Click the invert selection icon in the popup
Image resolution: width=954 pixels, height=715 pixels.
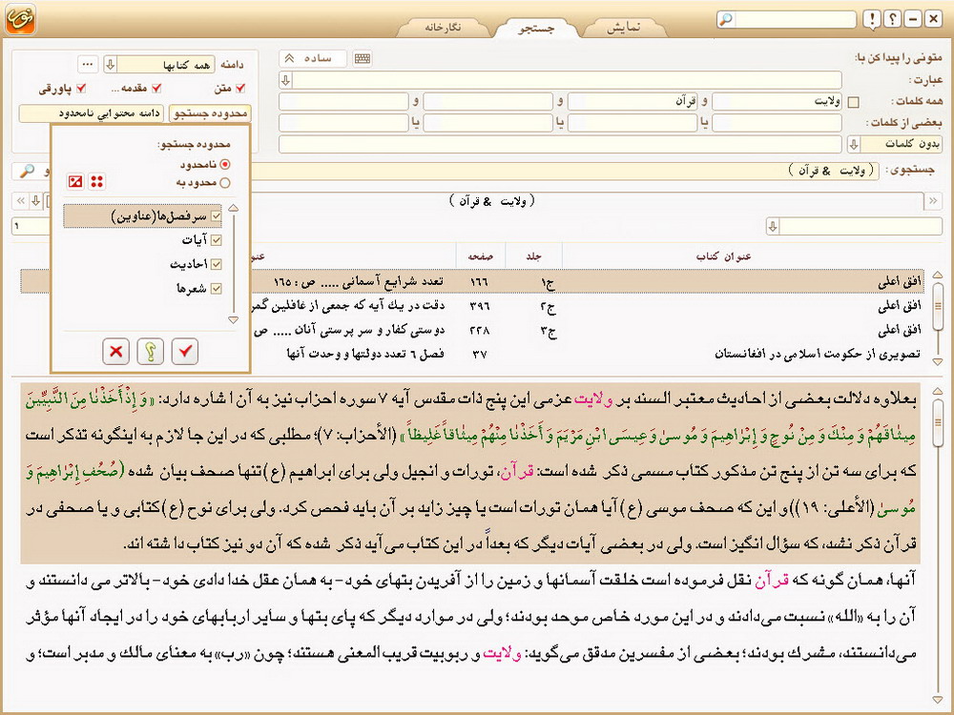click(x=75, y=181)
